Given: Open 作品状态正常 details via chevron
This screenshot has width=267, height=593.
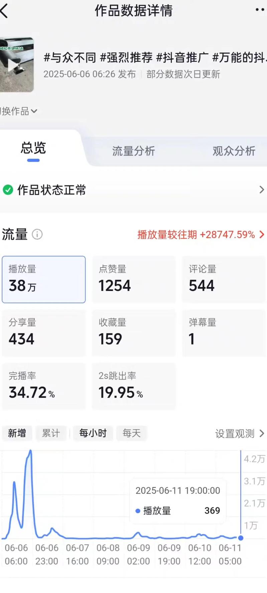Looking at the screenshot, I should (x=262, y=190).
